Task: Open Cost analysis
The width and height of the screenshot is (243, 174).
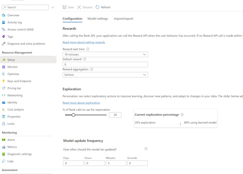Action: tap(16, 109)
